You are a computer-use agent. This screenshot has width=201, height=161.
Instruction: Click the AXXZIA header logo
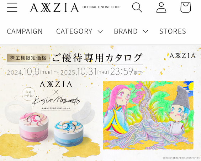[54, 7]
